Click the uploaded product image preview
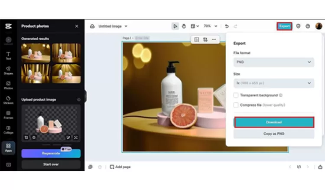 click(x=51, y=123)
